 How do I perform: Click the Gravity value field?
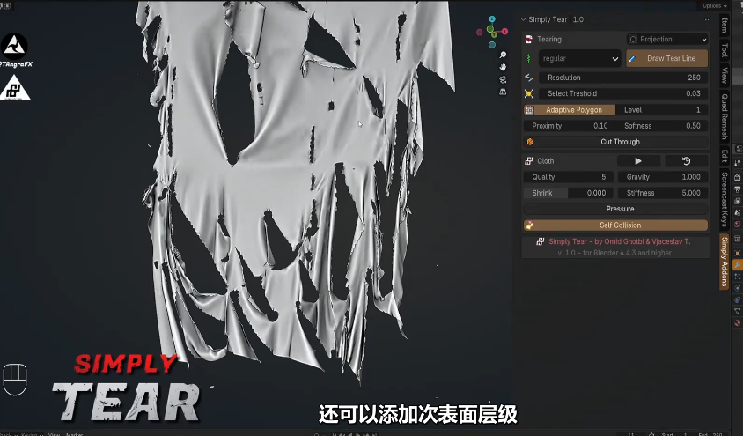point(663,177)
